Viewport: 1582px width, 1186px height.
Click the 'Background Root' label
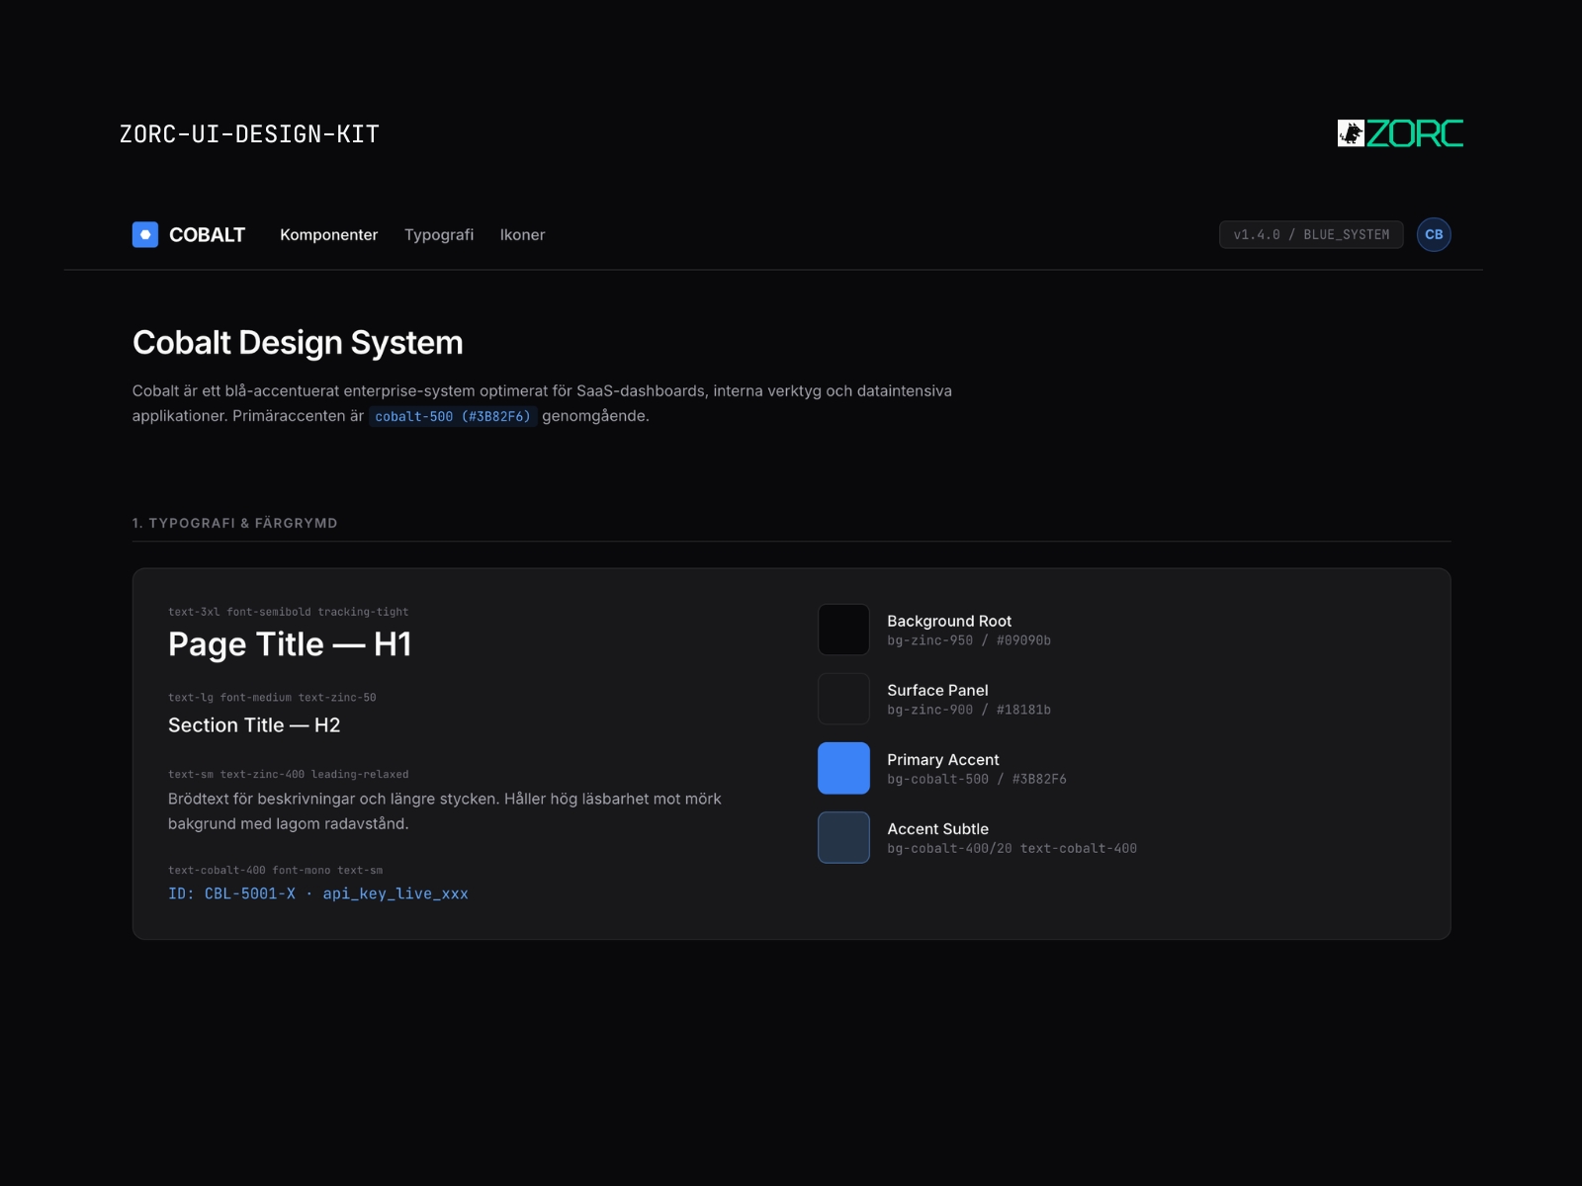point(949,621)
